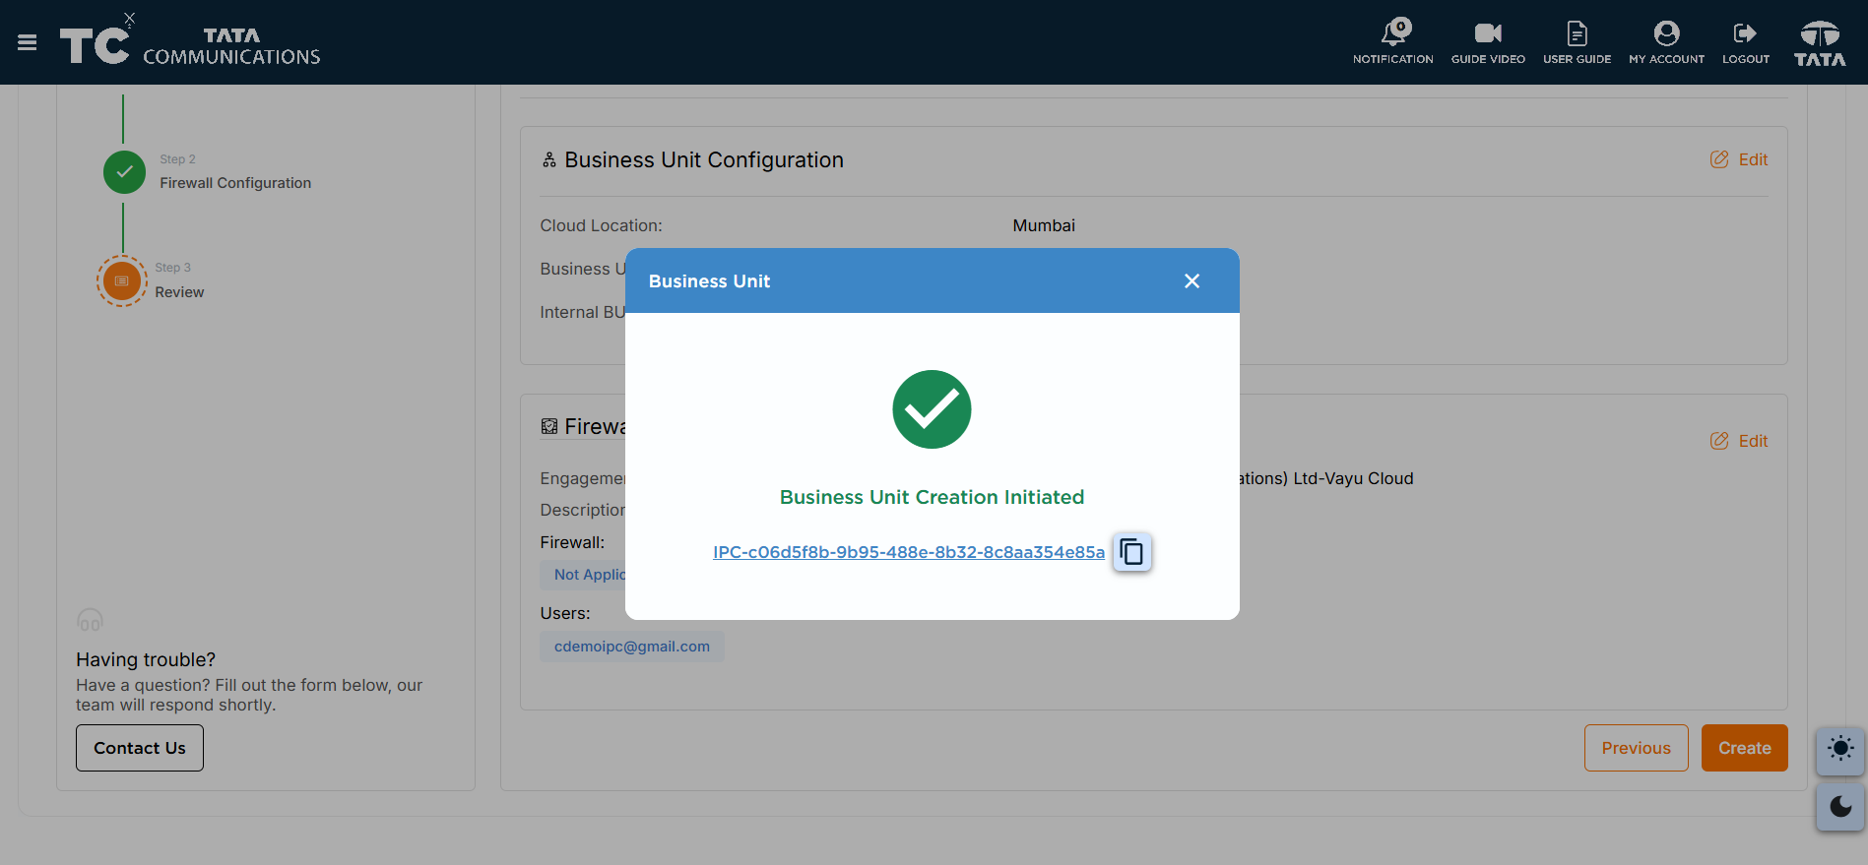Screen dimensions: 1868x865
Task: Click the green success checkmark
Action: pyautogui.click(x=932, y=409)
